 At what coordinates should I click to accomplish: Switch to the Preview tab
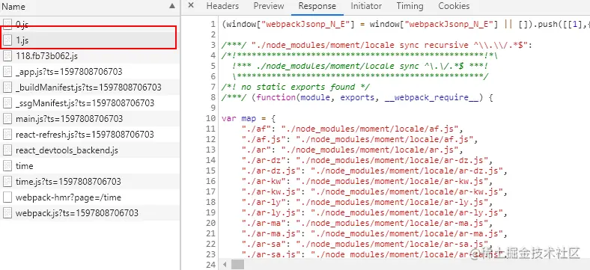[x=269, y=6]
